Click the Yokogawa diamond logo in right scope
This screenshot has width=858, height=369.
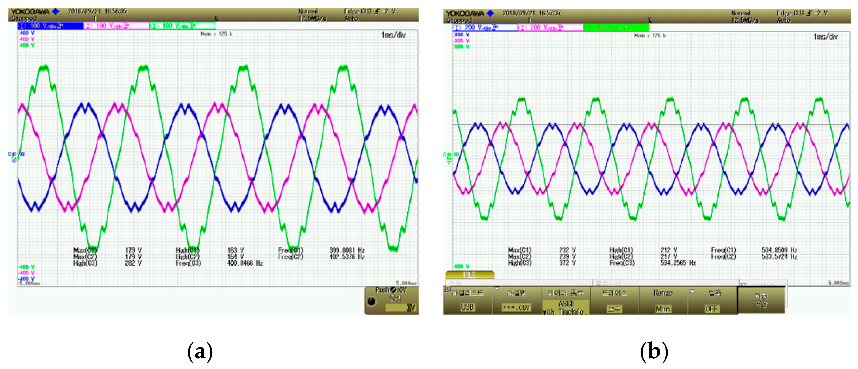pos(490,13)
